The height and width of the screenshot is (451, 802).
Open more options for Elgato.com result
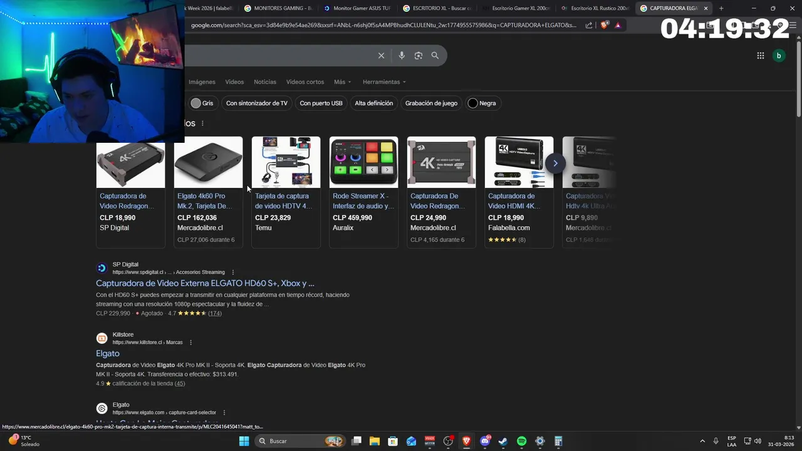pos(224,413)
